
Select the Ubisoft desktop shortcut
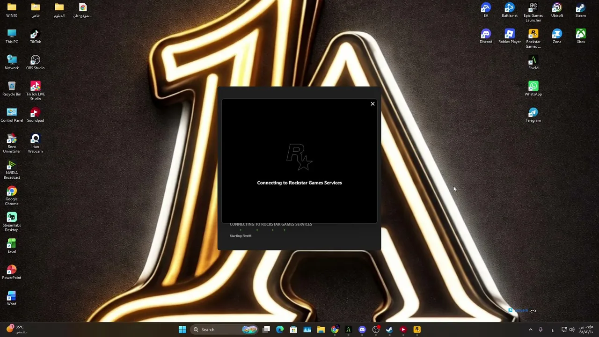point(557,10)
